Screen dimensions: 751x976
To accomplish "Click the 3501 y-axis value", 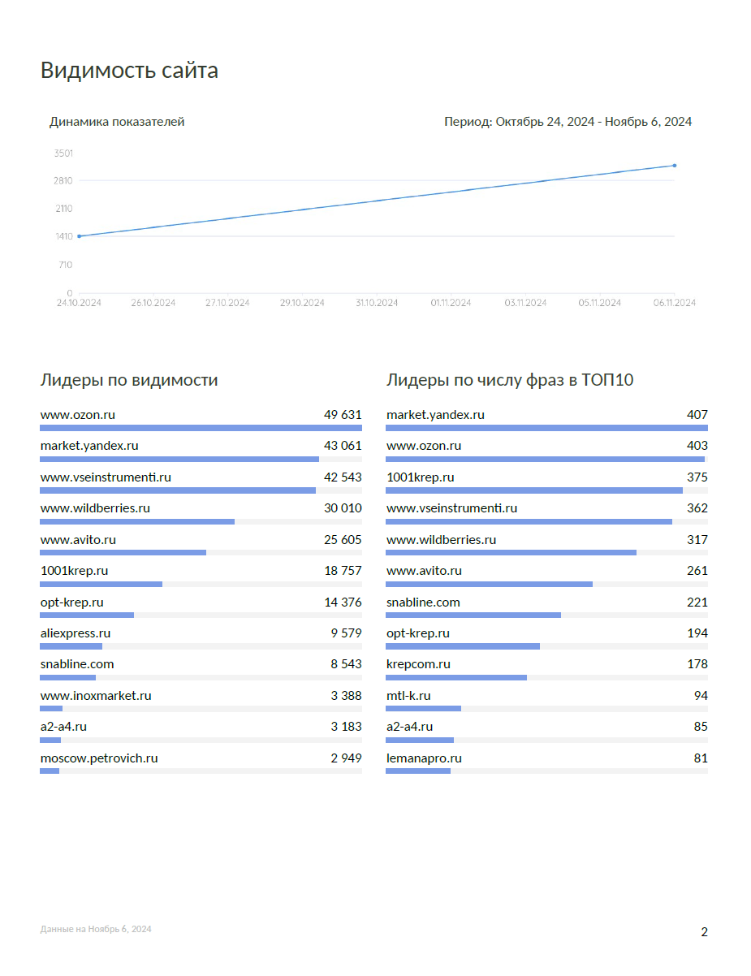I will pyautogui.click(x=63, y=153).
